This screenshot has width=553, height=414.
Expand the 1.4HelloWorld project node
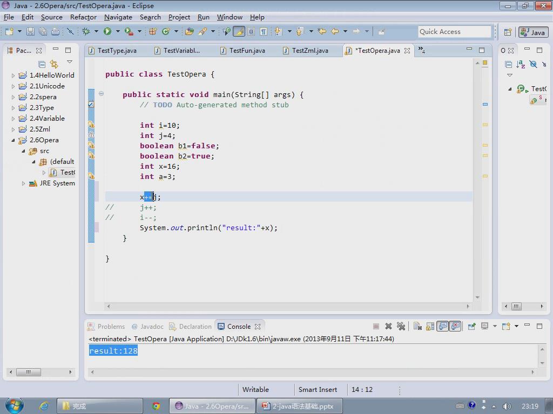coord(13,75)
